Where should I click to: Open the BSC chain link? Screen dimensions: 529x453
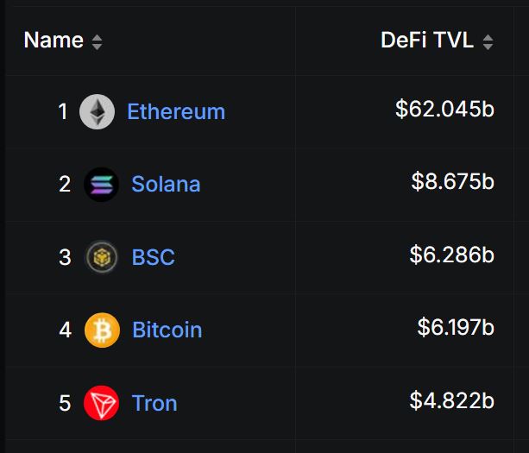point(153,257)
